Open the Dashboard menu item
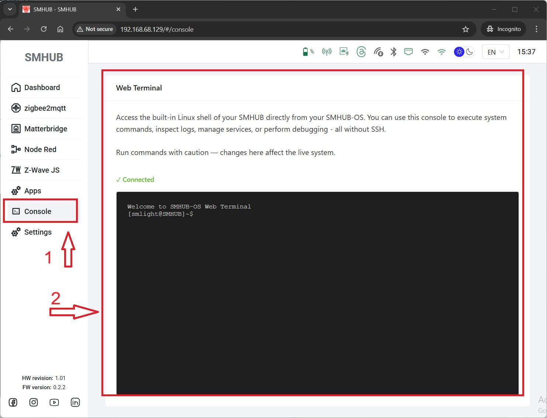The height and width of the screenshot is (418, 547). pos(42,87)
